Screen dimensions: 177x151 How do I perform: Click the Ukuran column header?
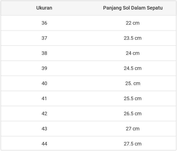pos(44,8)
